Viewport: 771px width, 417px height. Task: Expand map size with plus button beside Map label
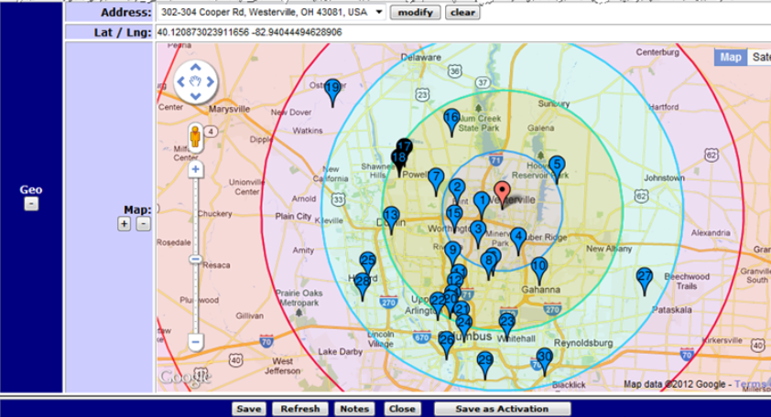pyautogui.click(x=125, y=224)
